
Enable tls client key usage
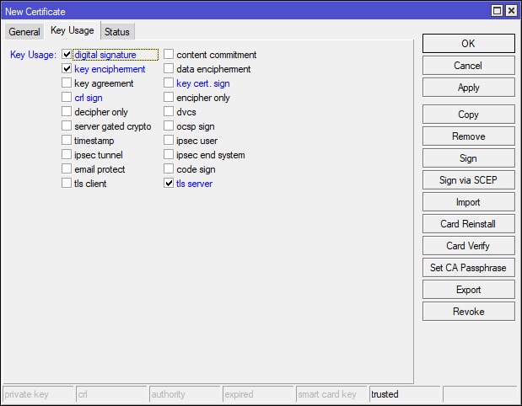point(67,183)
